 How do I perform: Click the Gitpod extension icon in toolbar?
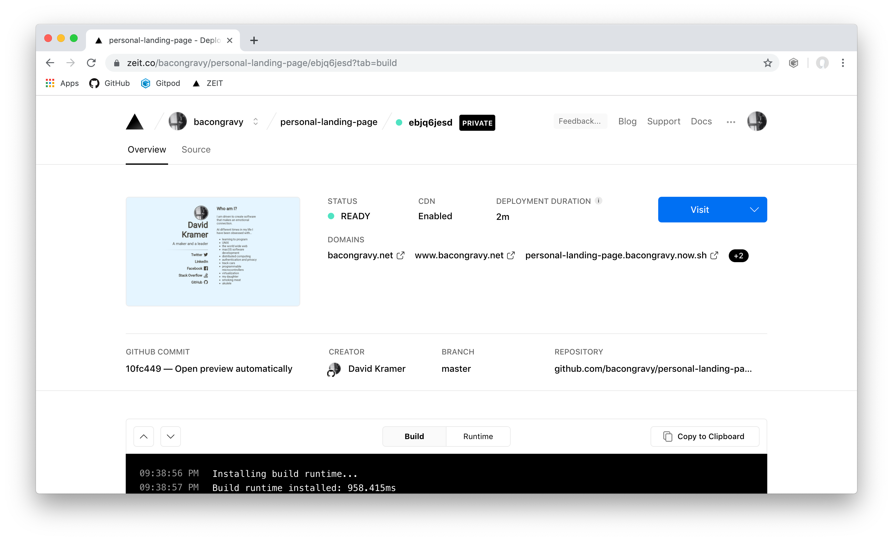[x=793, y=63]
